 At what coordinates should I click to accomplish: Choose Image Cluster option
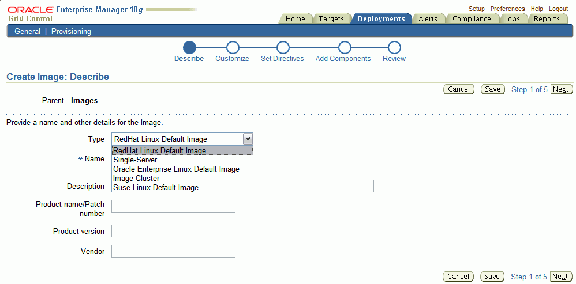182,179
